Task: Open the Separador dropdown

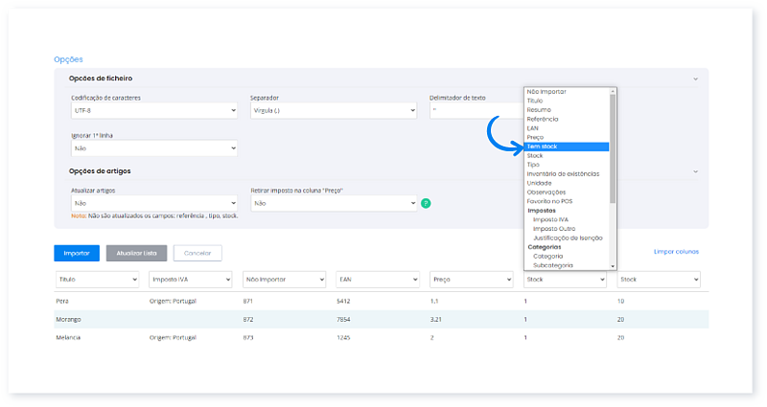Action: pyautogui.click(x=333, y=111)
